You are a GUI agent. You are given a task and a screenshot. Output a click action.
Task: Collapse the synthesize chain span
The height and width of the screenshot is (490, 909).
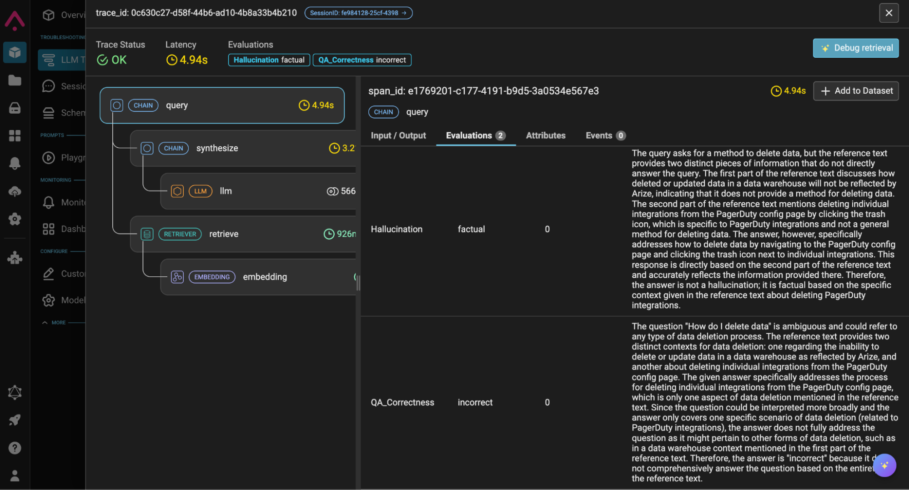coord(147,148)
